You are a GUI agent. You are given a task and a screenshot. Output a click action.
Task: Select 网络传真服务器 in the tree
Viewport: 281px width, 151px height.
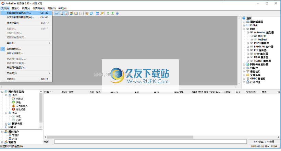pos(259,65)
